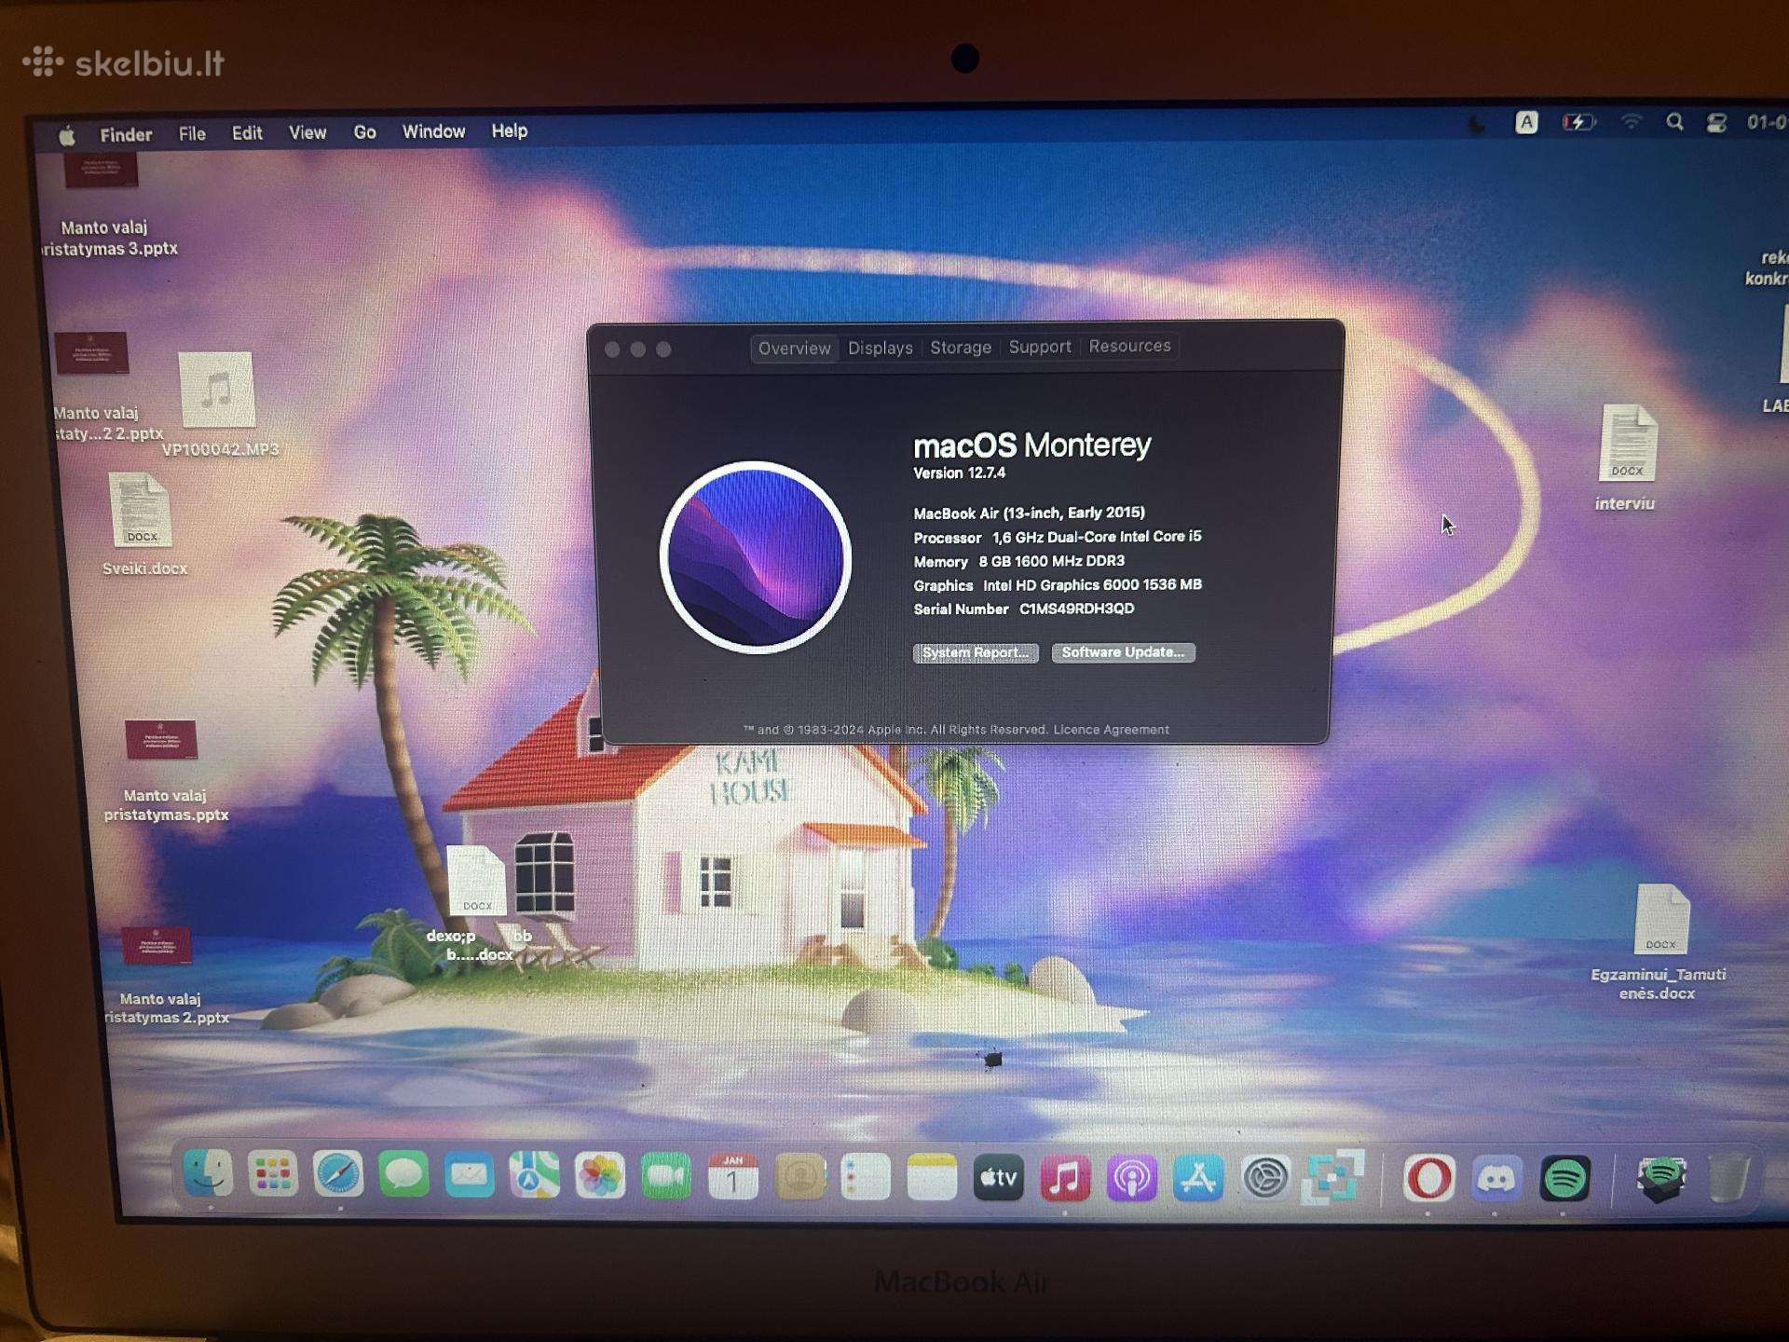Click the macOS Monterey logo image

(756, 556)
